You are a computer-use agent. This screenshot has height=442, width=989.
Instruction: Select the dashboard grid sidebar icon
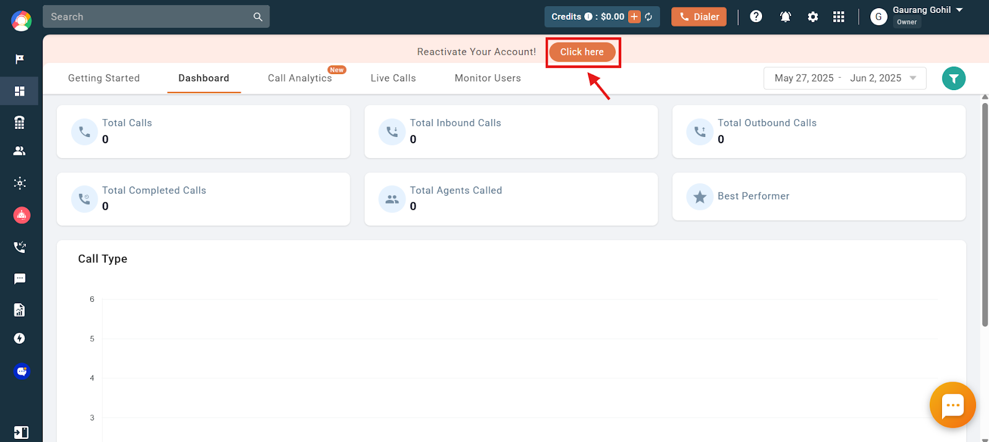pos(20,91)
